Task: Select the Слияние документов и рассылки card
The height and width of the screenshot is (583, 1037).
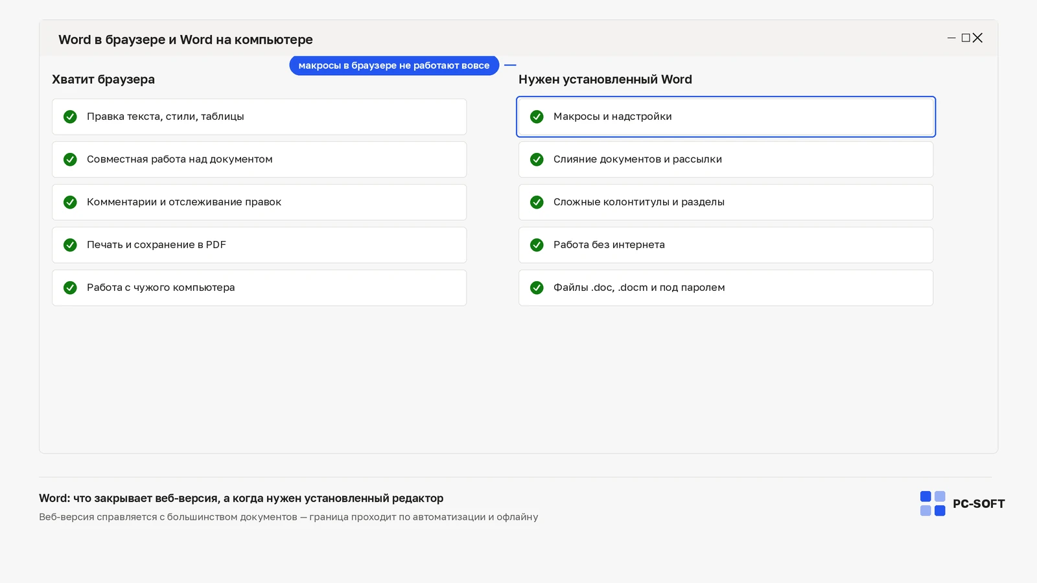Action: point(726,159)
